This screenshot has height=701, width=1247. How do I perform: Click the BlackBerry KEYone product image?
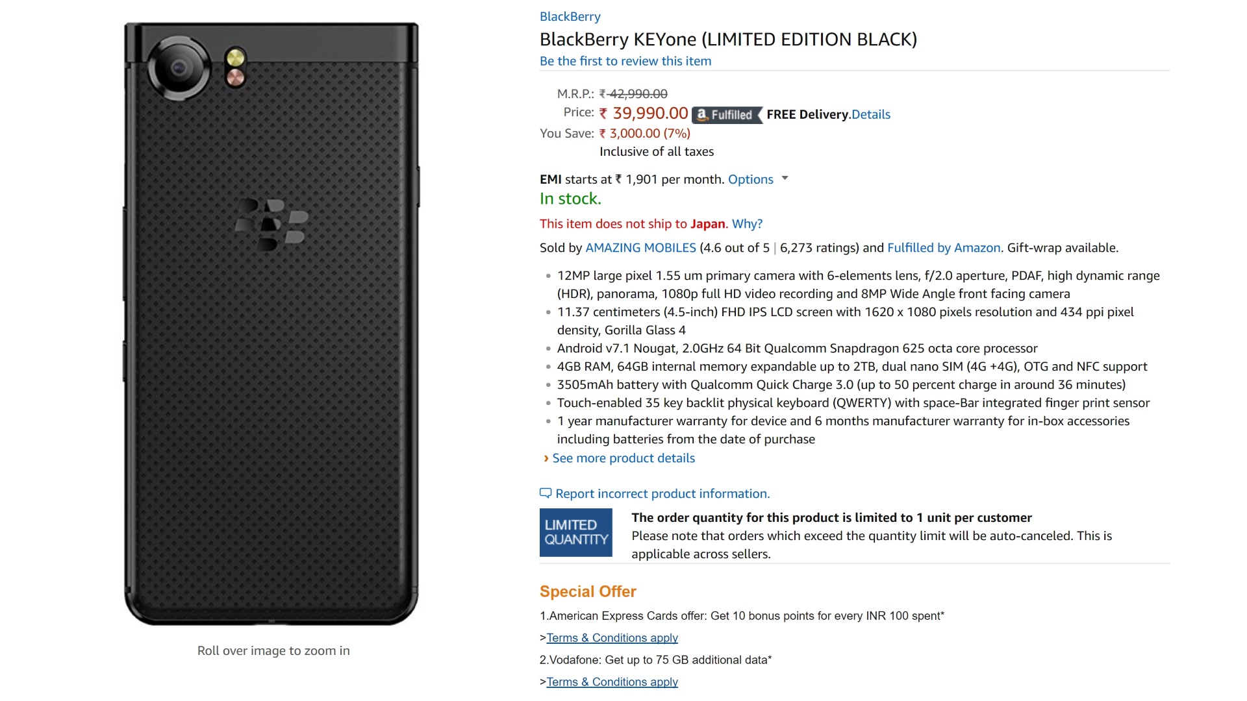pyautogui.click(x=271, y=389)
